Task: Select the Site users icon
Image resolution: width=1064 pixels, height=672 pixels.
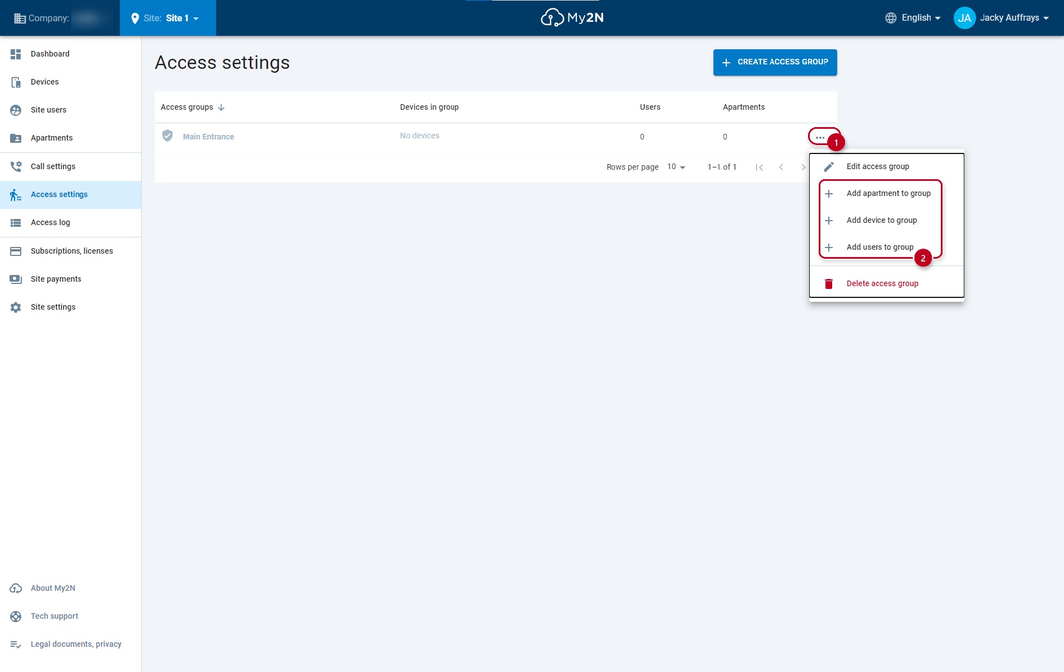Action: pos(16,110)
